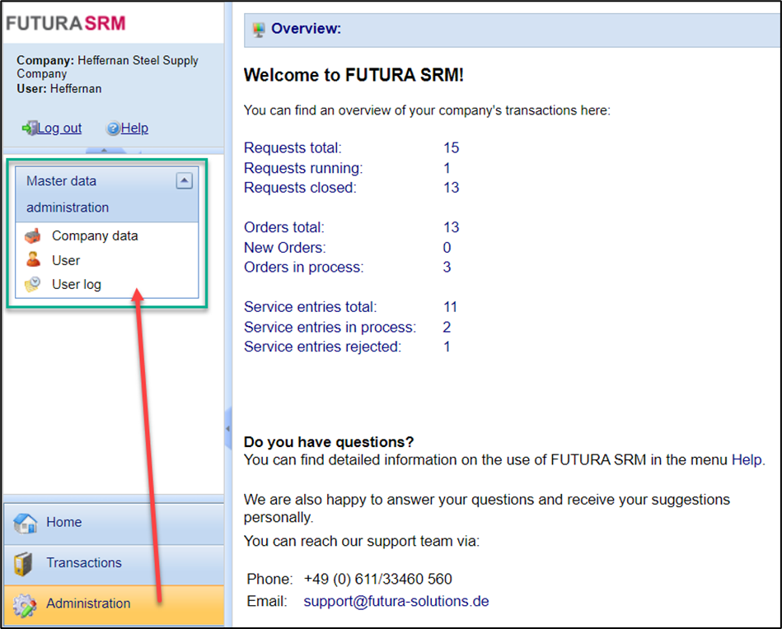Open the support@futura-solutions.de email link
The image size is (782, 629).
tap(396, 601)
